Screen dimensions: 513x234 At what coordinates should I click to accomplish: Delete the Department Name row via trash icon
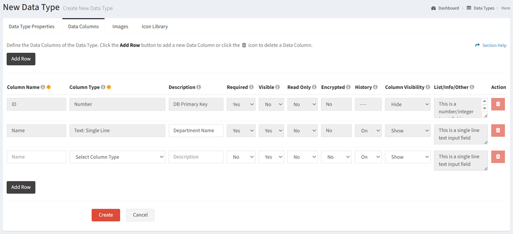tap(498, 130)
